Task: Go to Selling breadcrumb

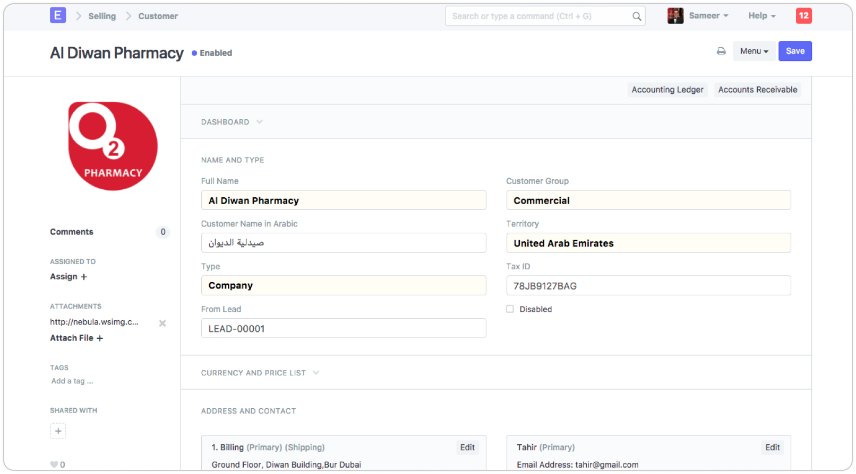Action: tap(102, 16)
